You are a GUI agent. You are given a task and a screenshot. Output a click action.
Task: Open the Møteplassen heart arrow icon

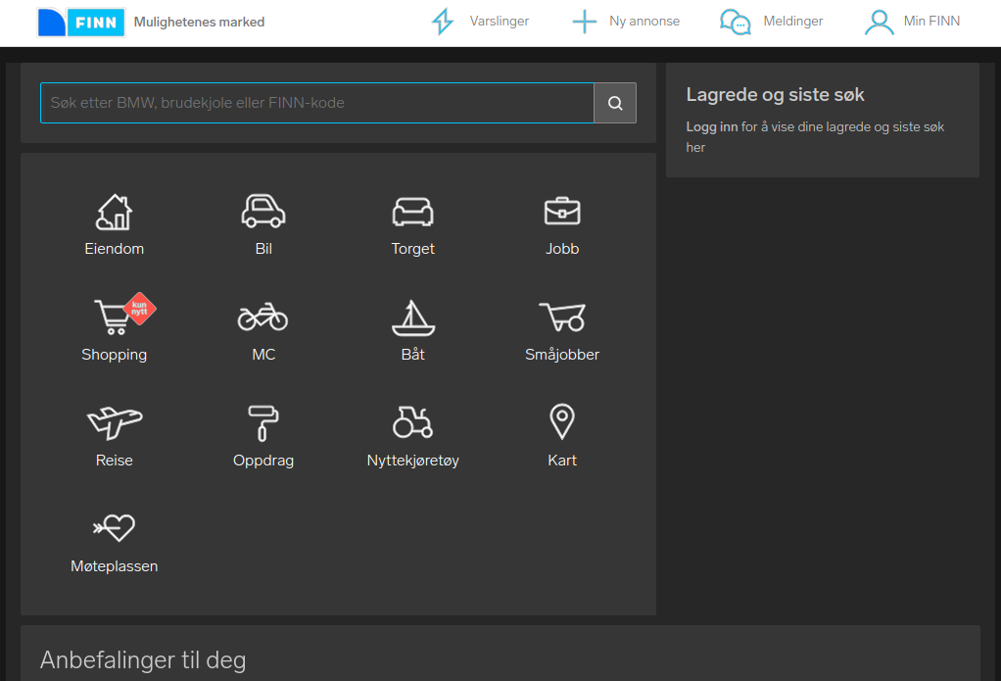(115, 528)
